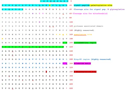Click 'Cleavage site for mitochondrial' text
This screenshot has width=125, height=90.
[x=90, y=13]
